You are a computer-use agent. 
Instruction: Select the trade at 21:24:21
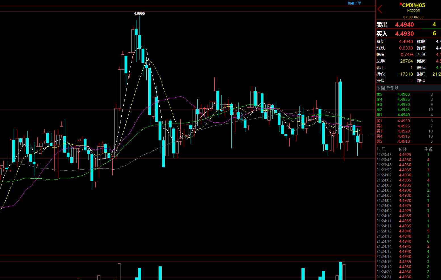pyautogui.click(x=408, y=277)
